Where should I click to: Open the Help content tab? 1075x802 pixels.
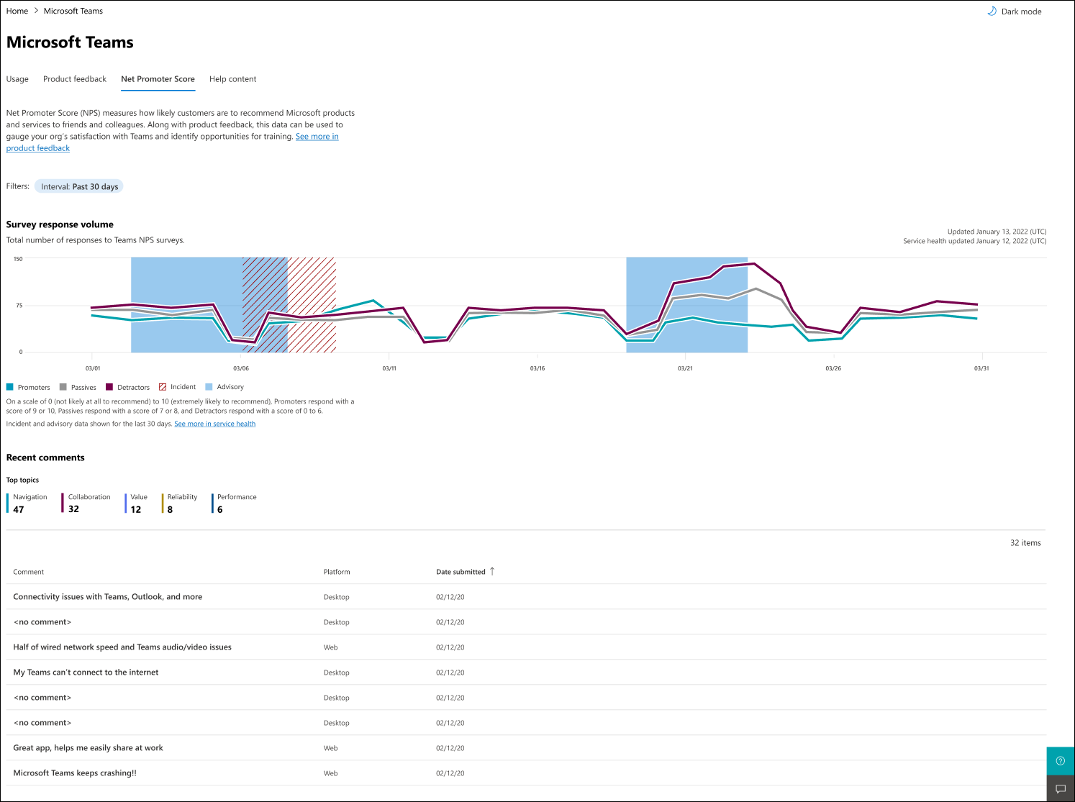pyautogui.click(x=232, y=79)
